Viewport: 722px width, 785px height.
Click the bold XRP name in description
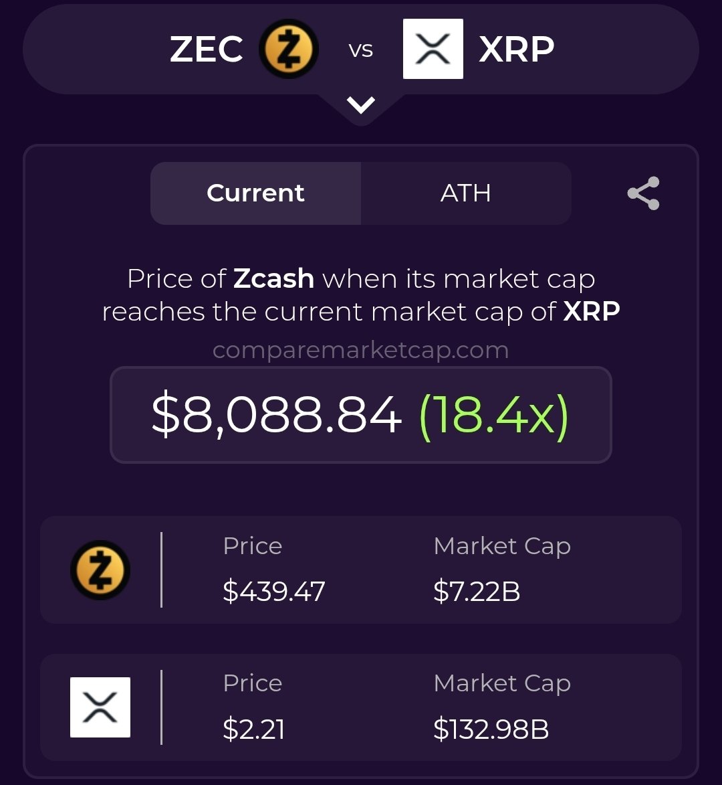pyautogui.click(x=592, y=312)
